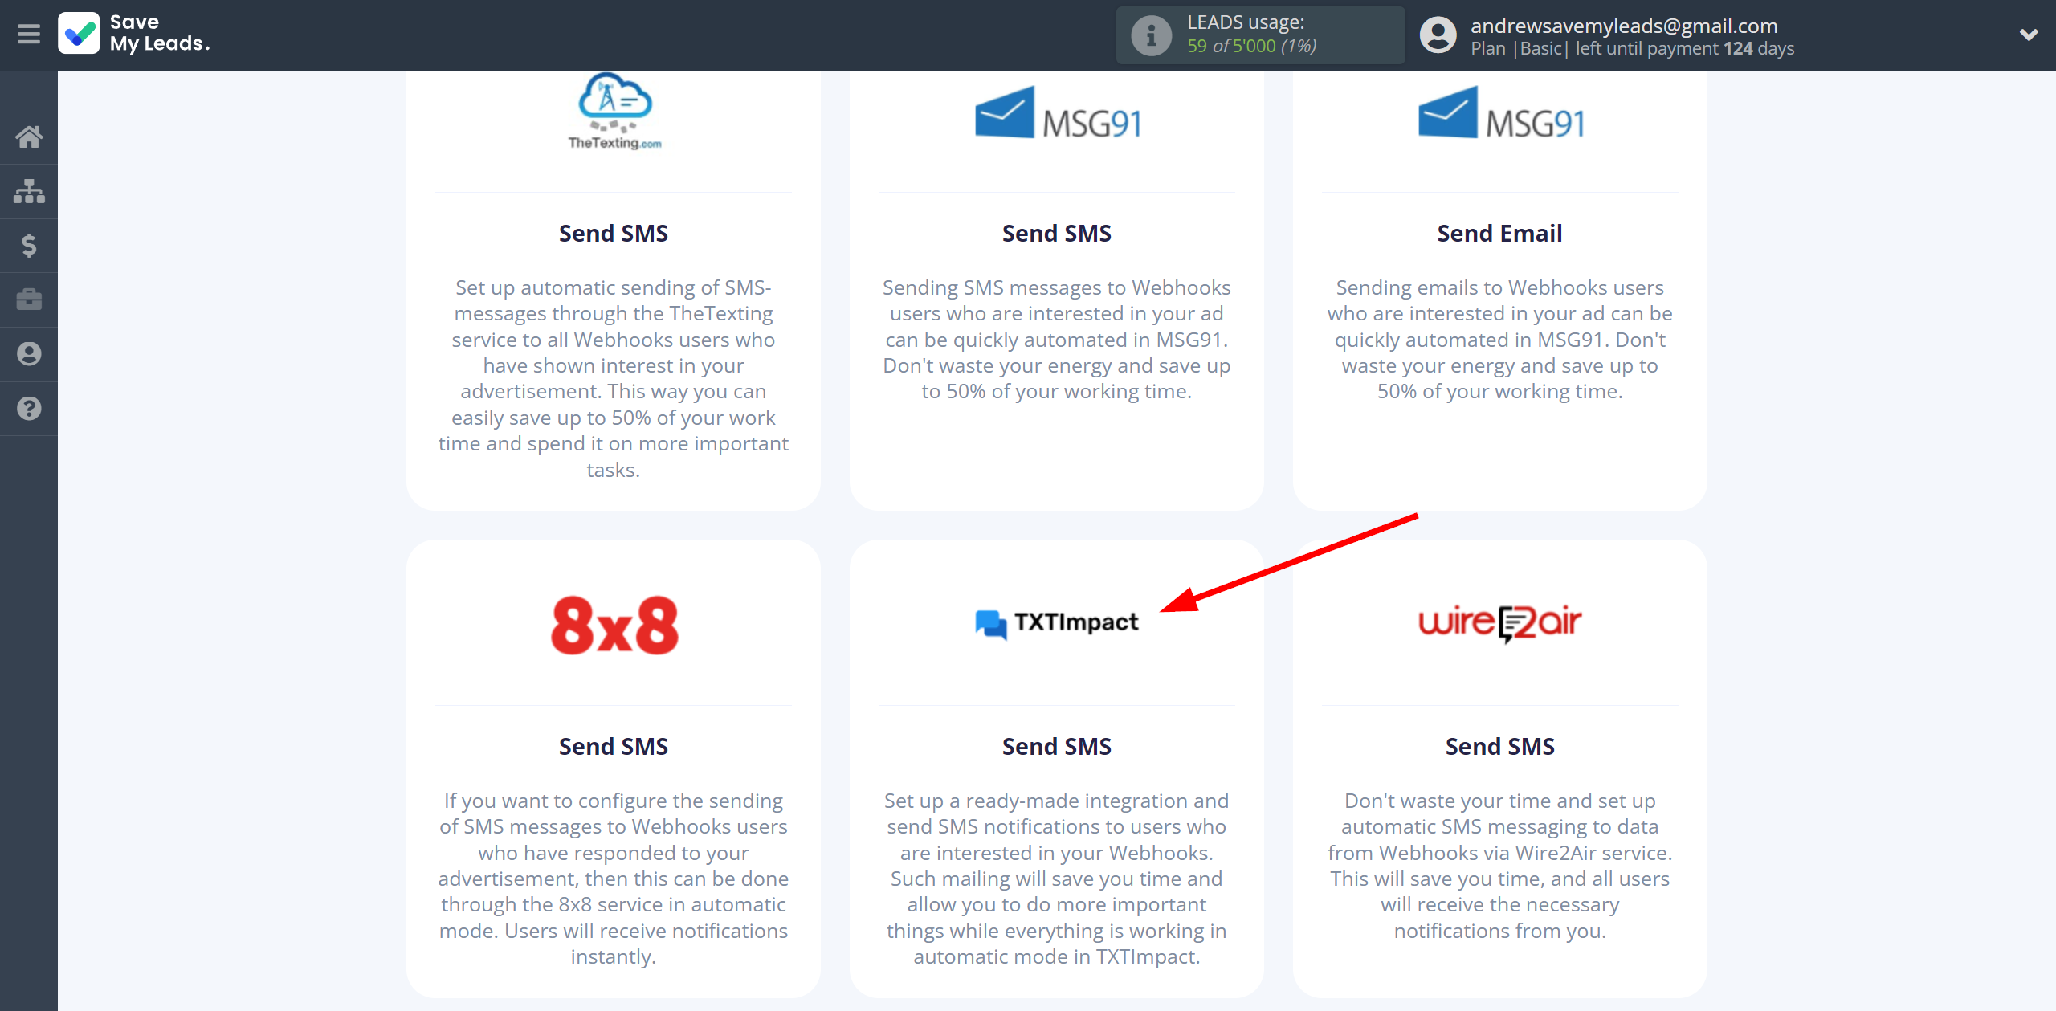The image size is (2056, 1011).
Task: Click the LEADS usage label
Action: coord(1246,22)
